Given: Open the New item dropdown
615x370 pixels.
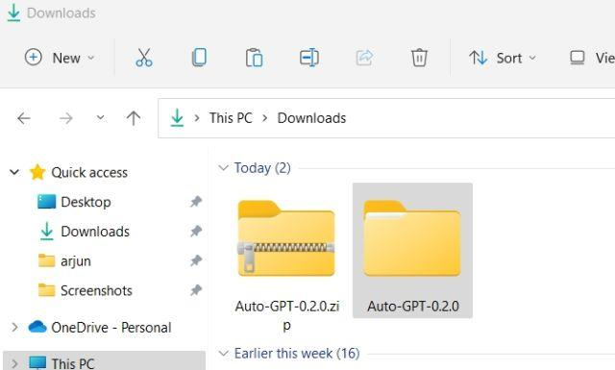Looking at the screenshot, I should (60, 58).
